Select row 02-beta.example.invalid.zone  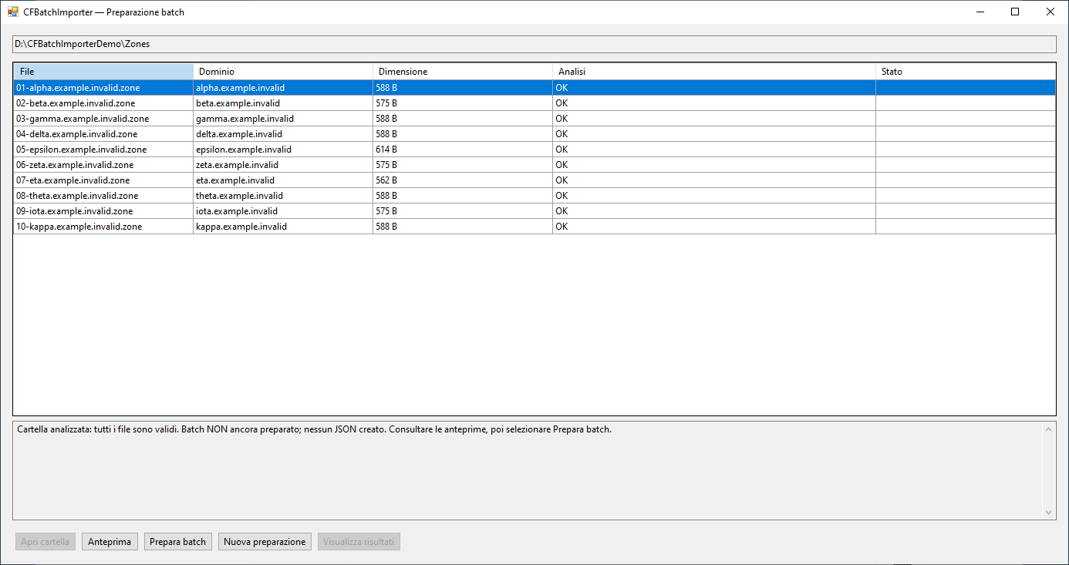pos(534,103)
